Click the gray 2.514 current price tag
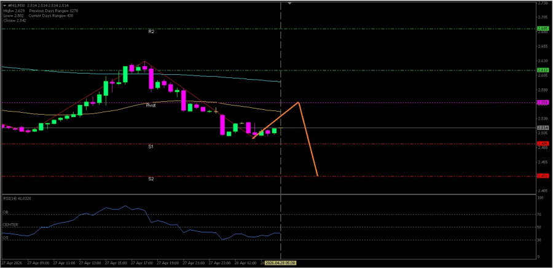This screenshot has height=268, width=553. coord(542,128)
